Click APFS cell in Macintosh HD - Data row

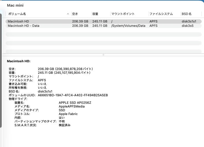[x=154, y=26]
